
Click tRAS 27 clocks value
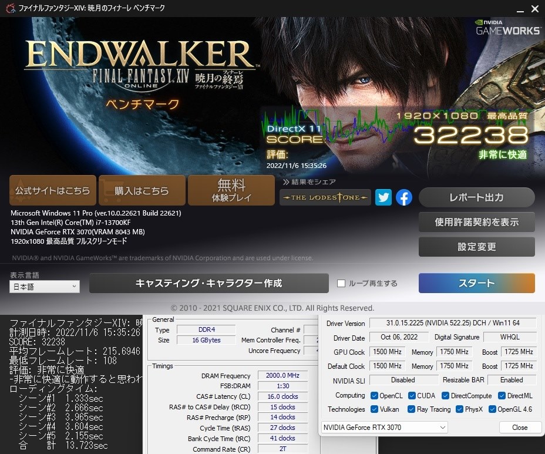[x=282, y=428]
